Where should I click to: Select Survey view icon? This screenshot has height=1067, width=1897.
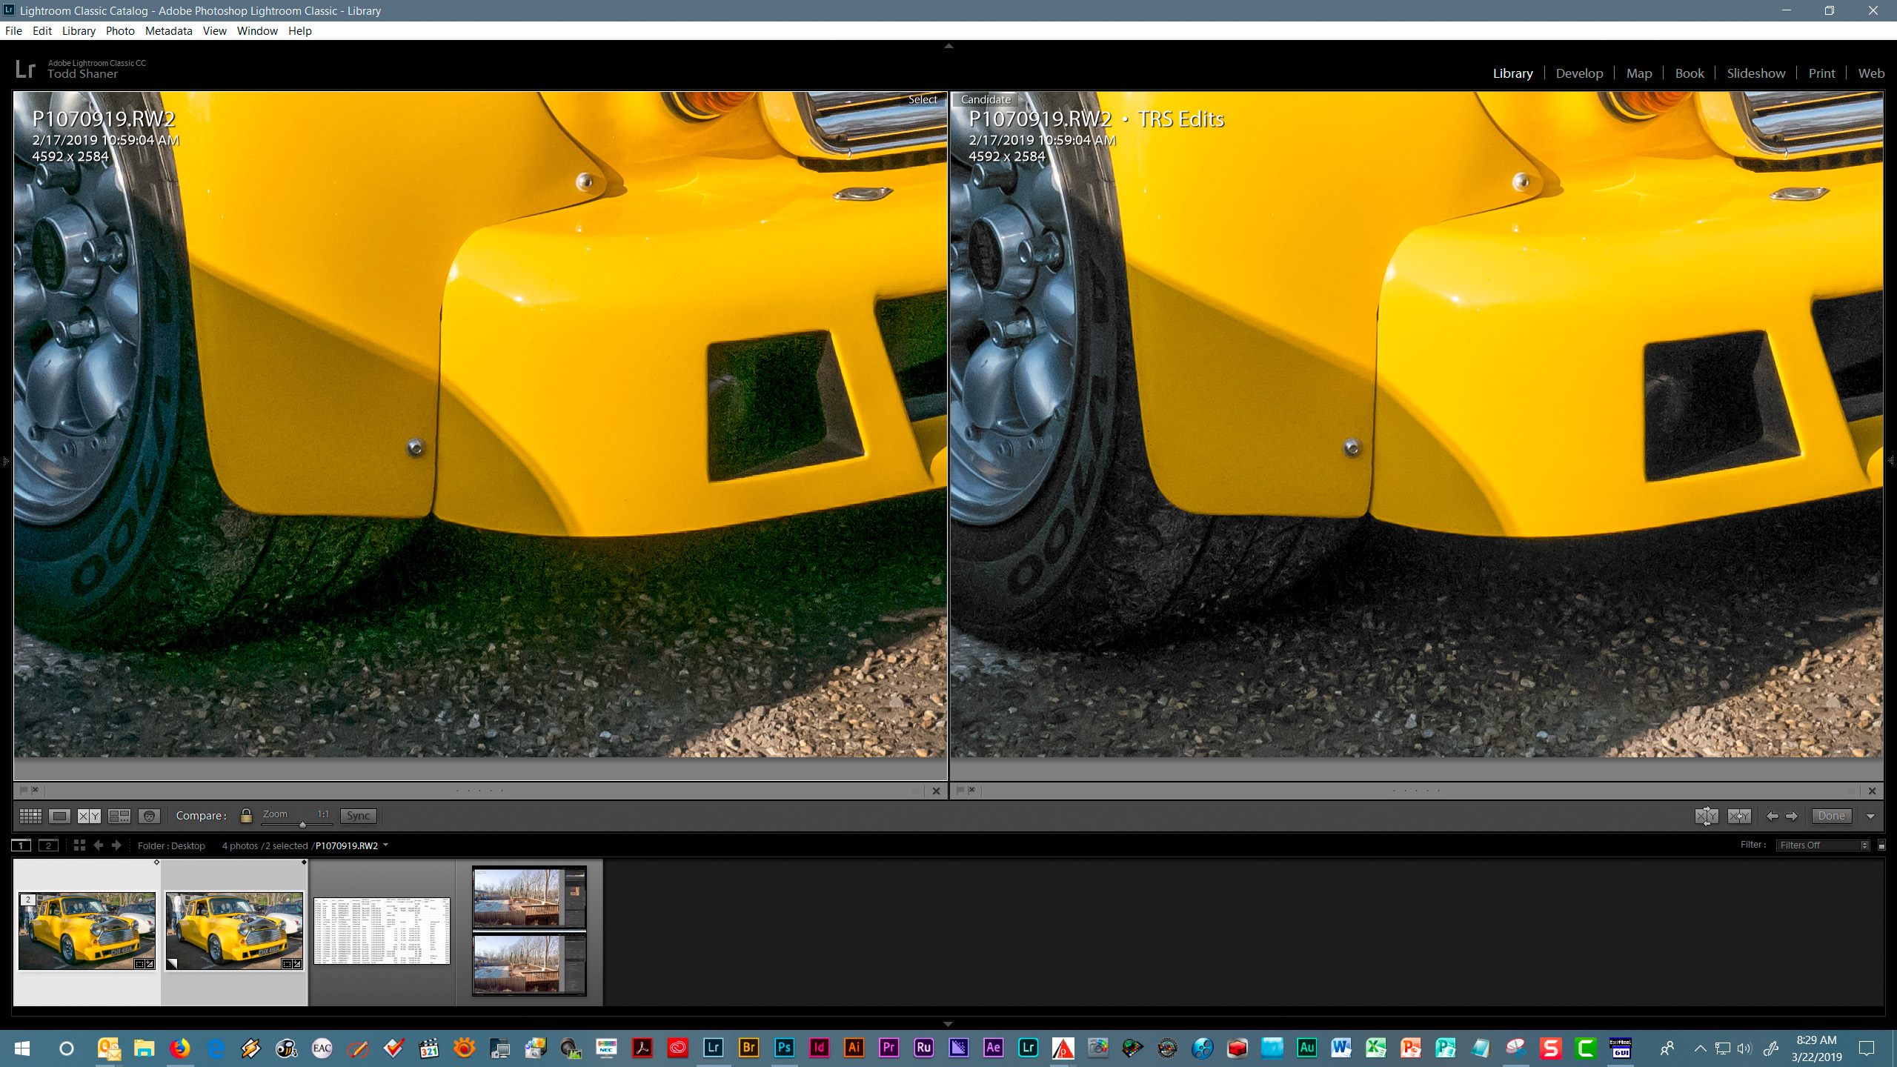coord(119,816)
